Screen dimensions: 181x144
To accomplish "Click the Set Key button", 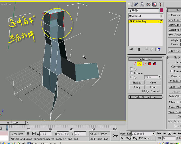I will click(x=125, y=138).
